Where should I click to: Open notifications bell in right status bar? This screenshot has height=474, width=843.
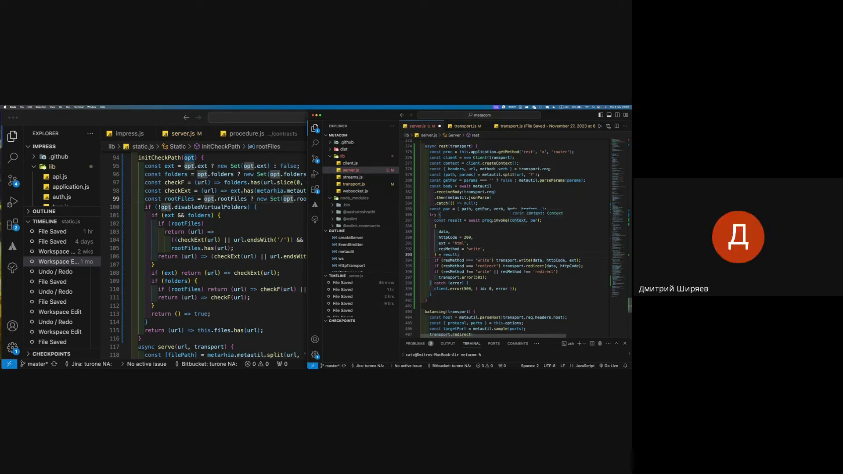point(625,366)
